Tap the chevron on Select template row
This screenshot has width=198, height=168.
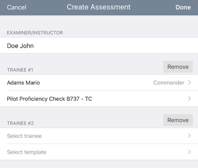click(x=189, y=152)
